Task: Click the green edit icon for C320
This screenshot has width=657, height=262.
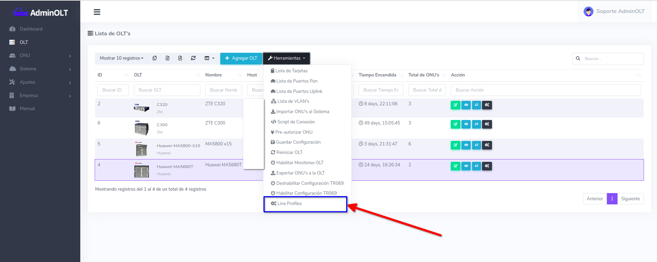Action: point(455,105)
